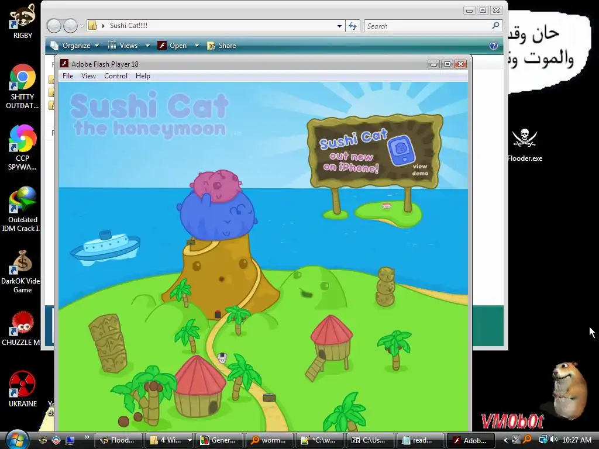
Task: Click the Explorer Forward navigation button
Action: click(70, 26)
